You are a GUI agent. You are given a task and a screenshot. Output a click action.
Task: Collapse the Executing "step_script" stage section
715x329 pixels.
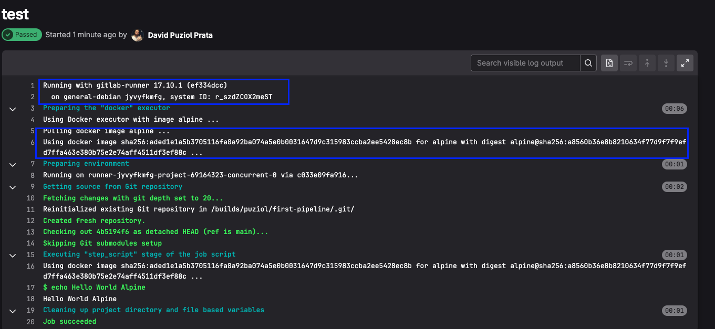click(x=13, y=255)
